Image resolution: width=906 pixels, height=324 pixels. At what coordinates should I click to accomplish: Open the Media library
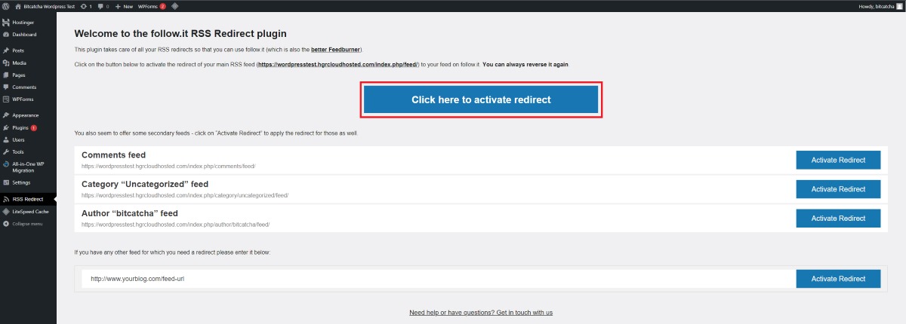(x=28, y=63)
